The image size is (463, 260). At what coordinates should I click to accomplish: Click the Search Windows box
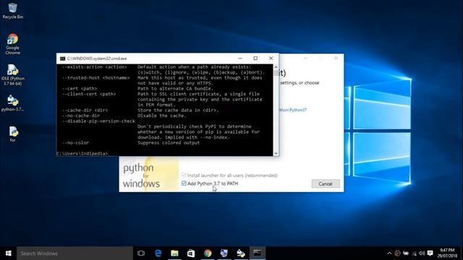(75, 253)
